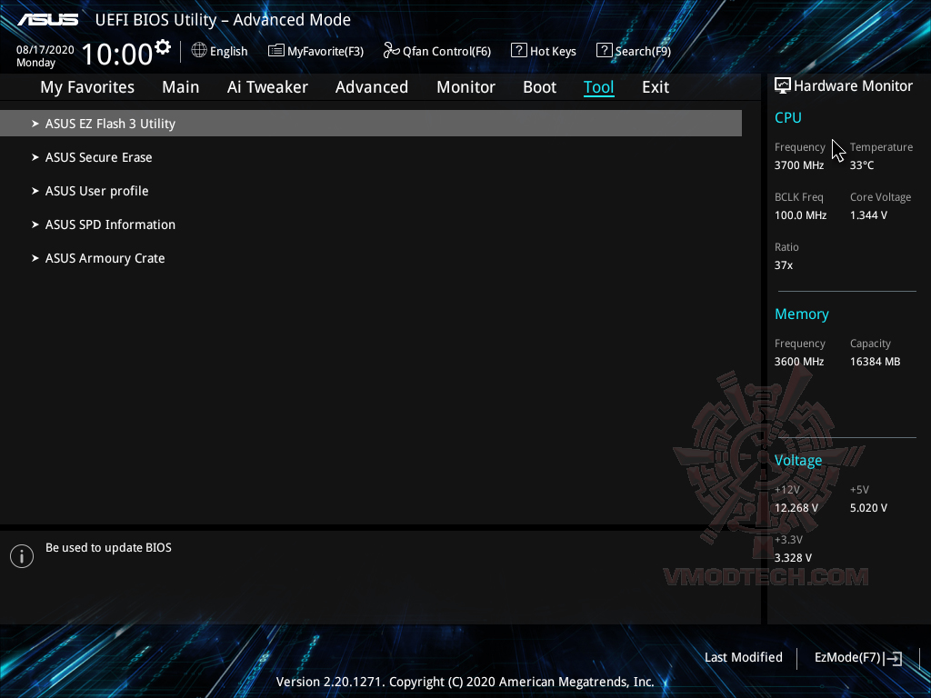Select the English language globe icon
The image size is (931, 698).
coord(199,51)
